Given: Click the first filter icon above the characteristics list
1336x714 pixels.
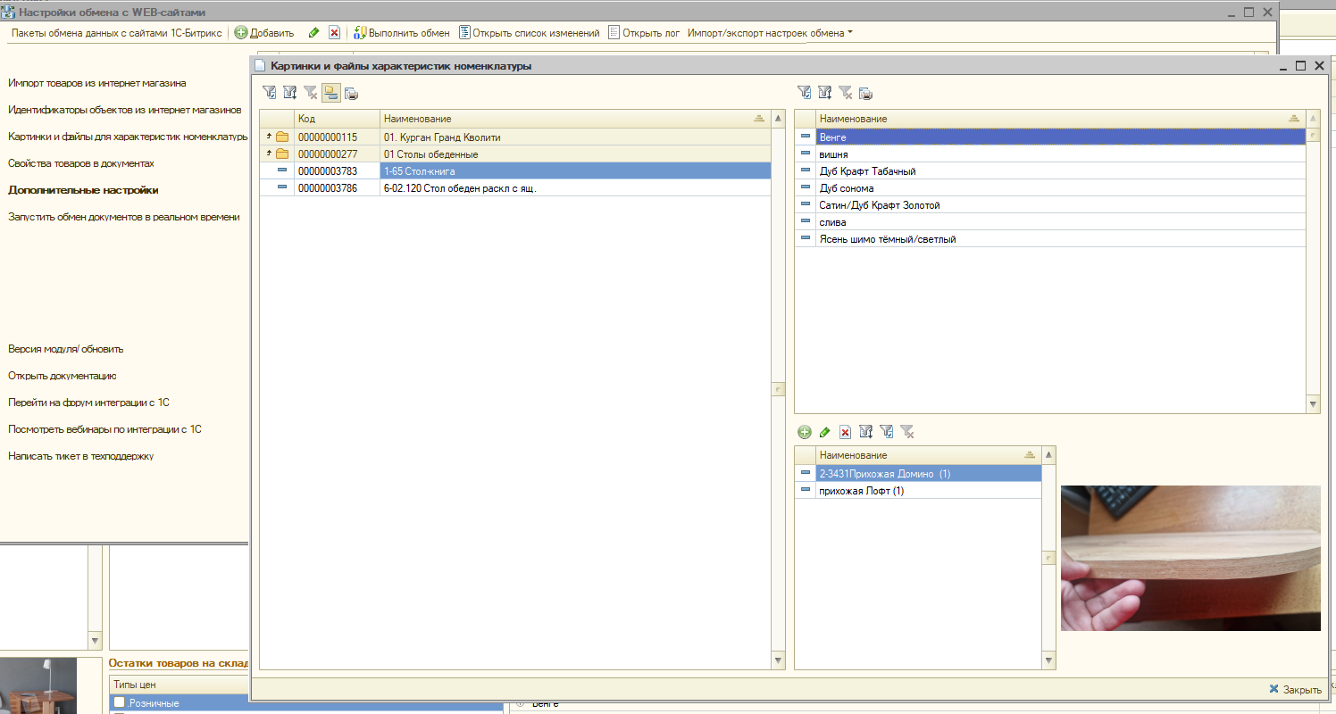Looking at the screenshot, I should (x=804, y=92).
